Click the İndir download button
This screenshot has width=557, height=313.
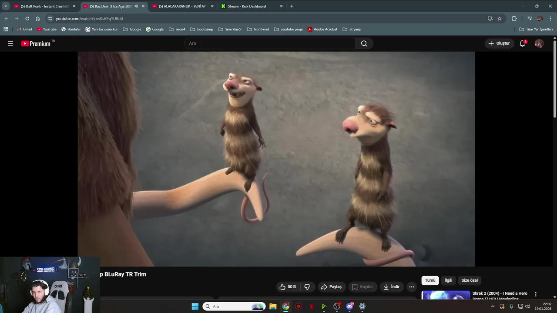click(391, 287)
